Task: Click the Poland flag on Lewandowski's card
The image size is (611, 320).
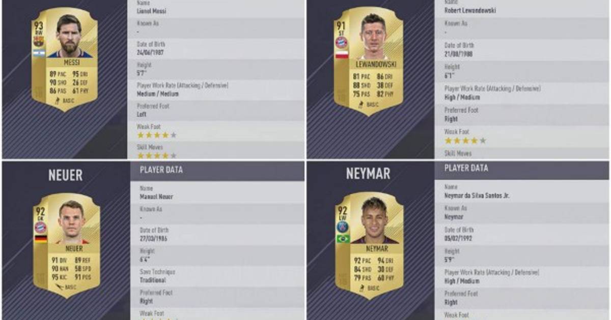Action: coord(342,55)
